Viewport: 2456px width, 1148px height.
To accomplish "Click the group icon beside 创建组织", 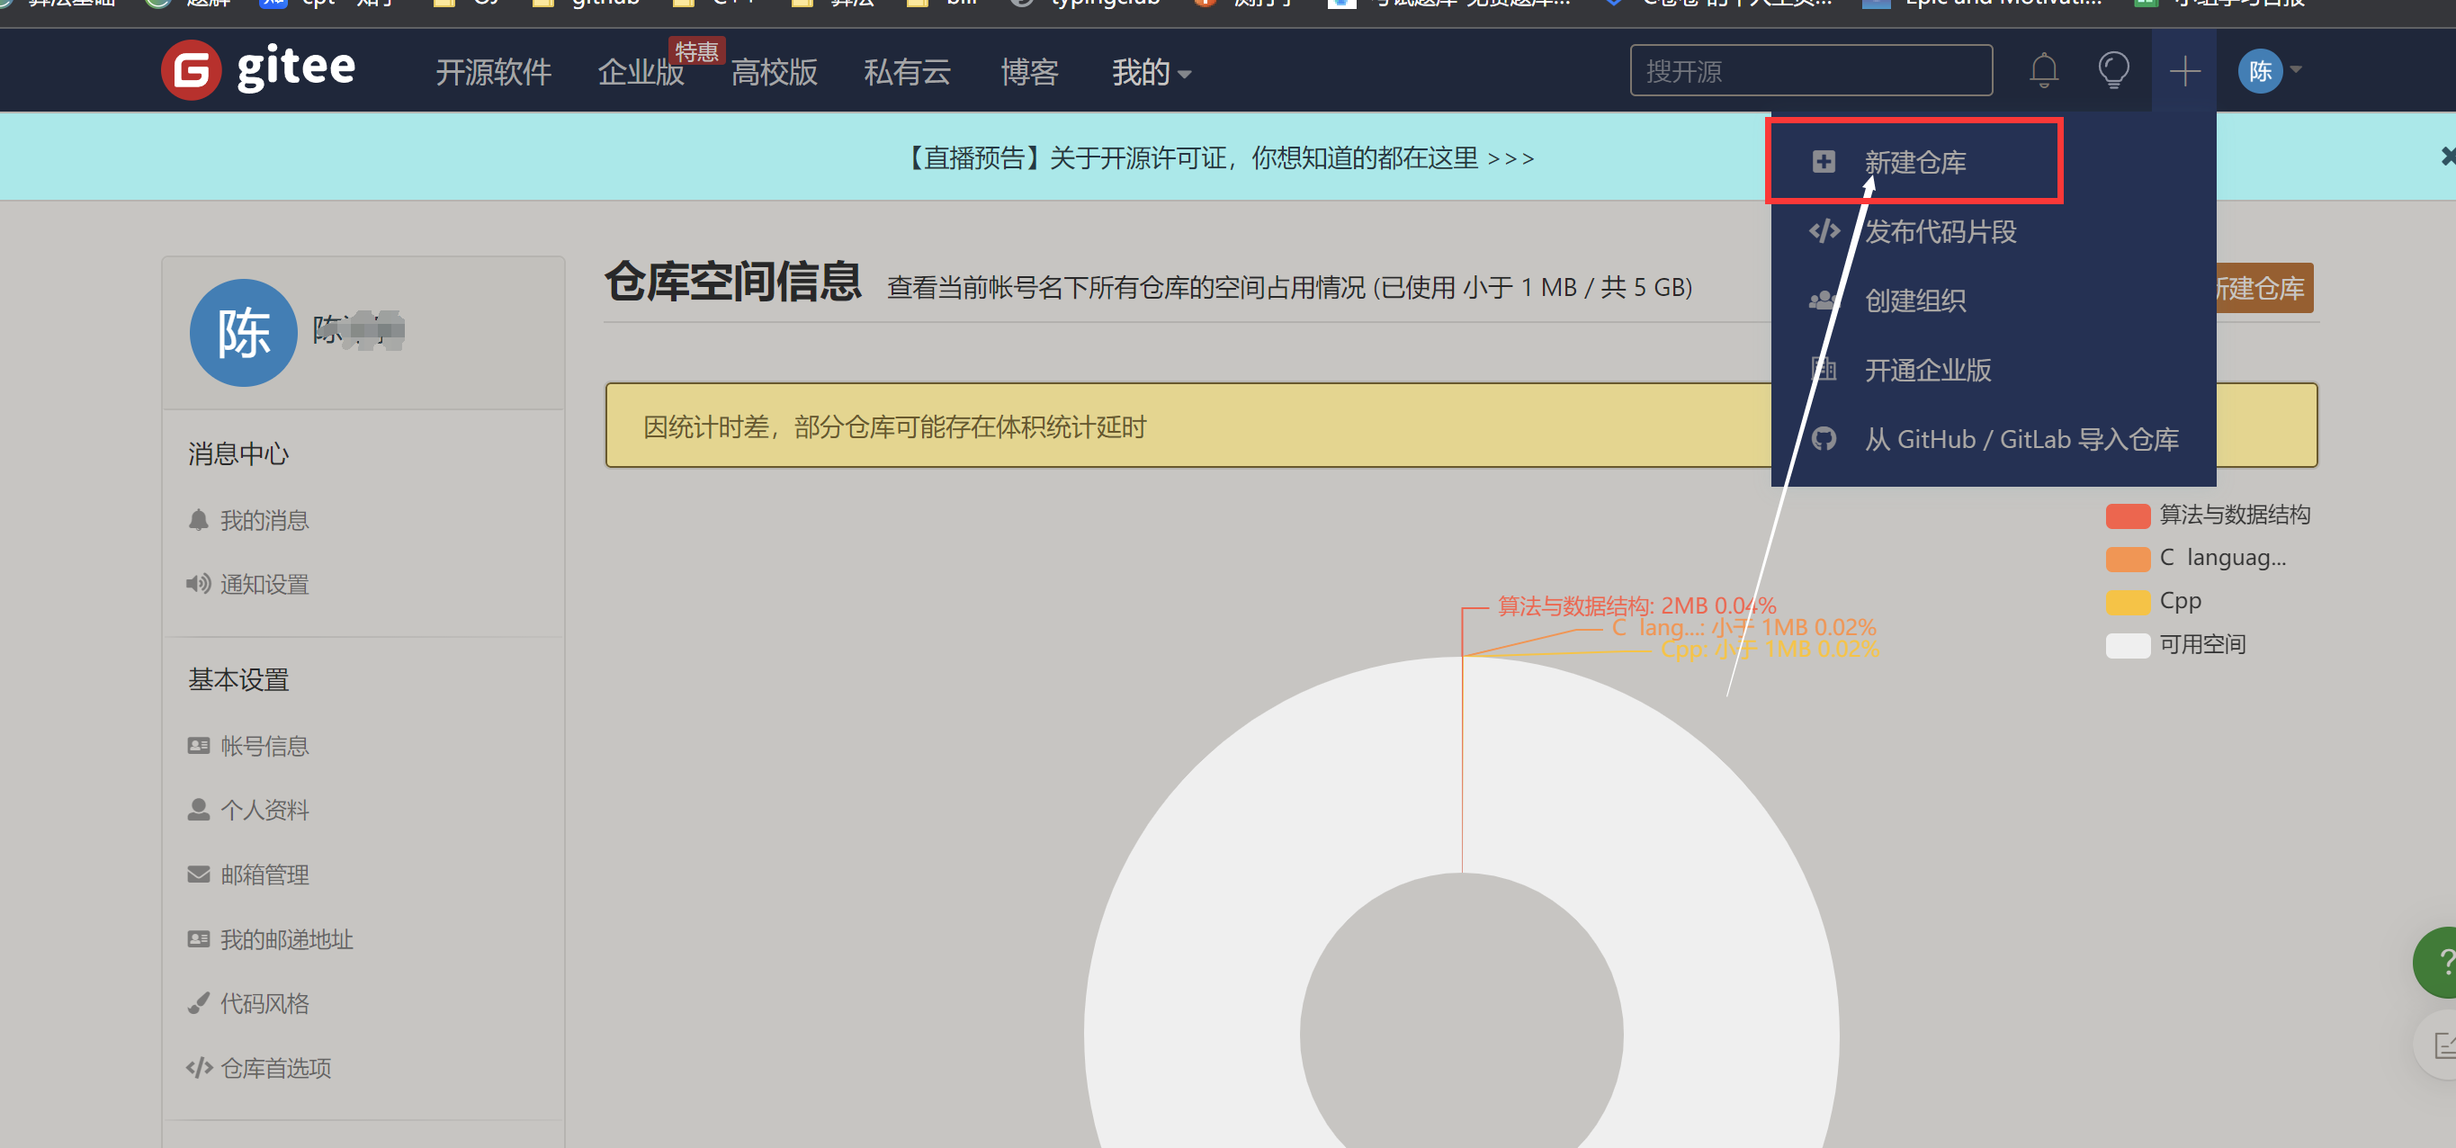I will (x=1823, y=300).
